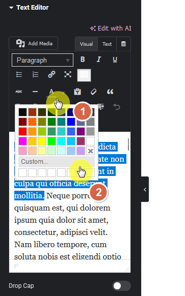Pick the lime green color swatch
The width and height of the screenshot is (185, 296).
tap(51, 141)
